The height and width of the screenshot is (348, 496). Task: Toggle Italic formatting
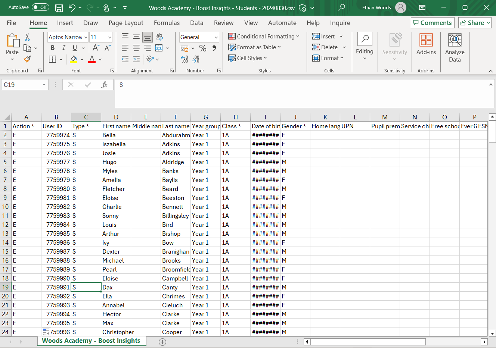pos(63,48)
